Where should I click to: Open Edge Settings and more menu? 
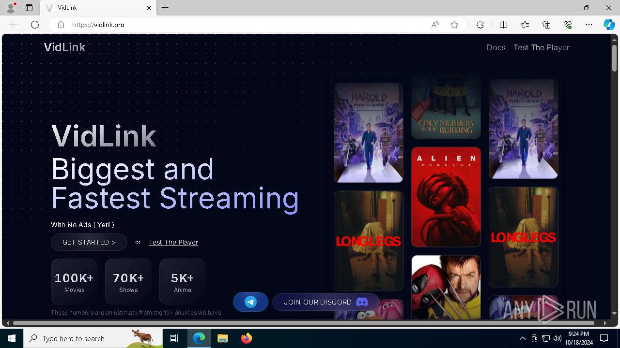coord(589,25)
